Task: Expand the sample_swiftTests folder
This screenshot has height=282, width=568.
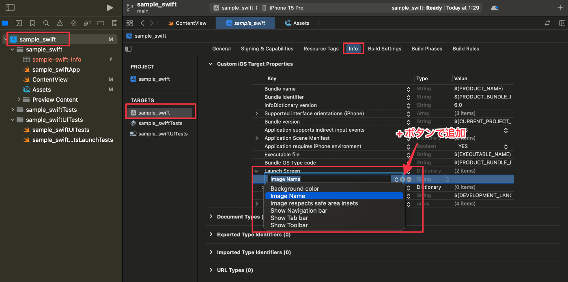Action: [13, 110]
